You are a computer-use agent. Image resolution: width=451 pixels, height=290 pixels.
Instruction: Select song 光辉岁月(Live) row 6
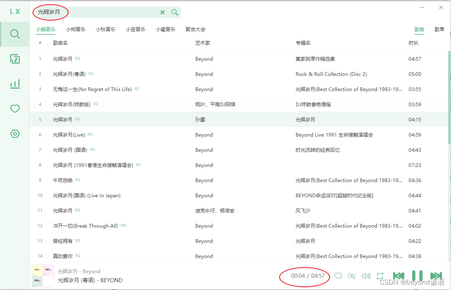coord(239,135)
